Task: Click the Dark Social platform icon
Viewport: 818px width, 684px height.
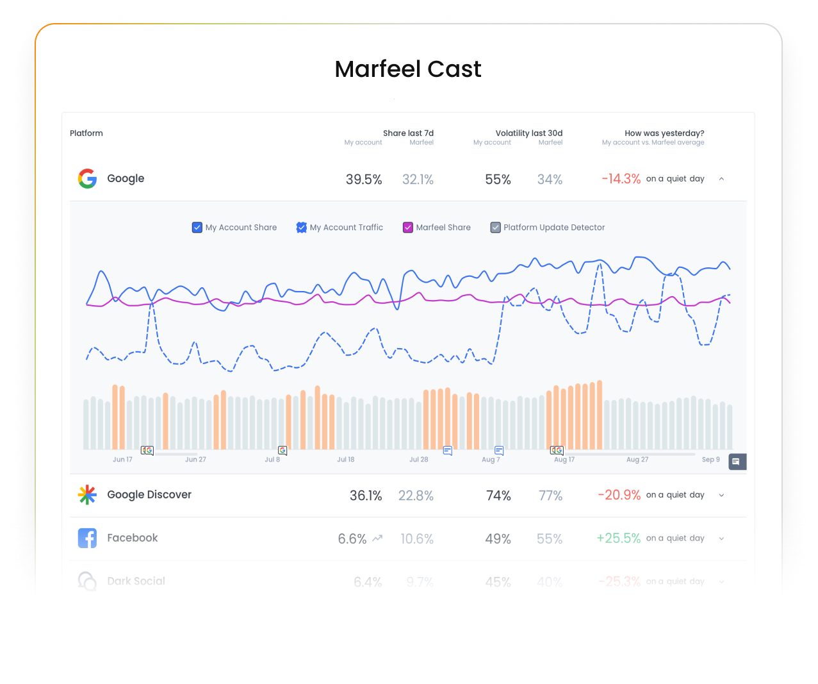Action: coord(87,580)
